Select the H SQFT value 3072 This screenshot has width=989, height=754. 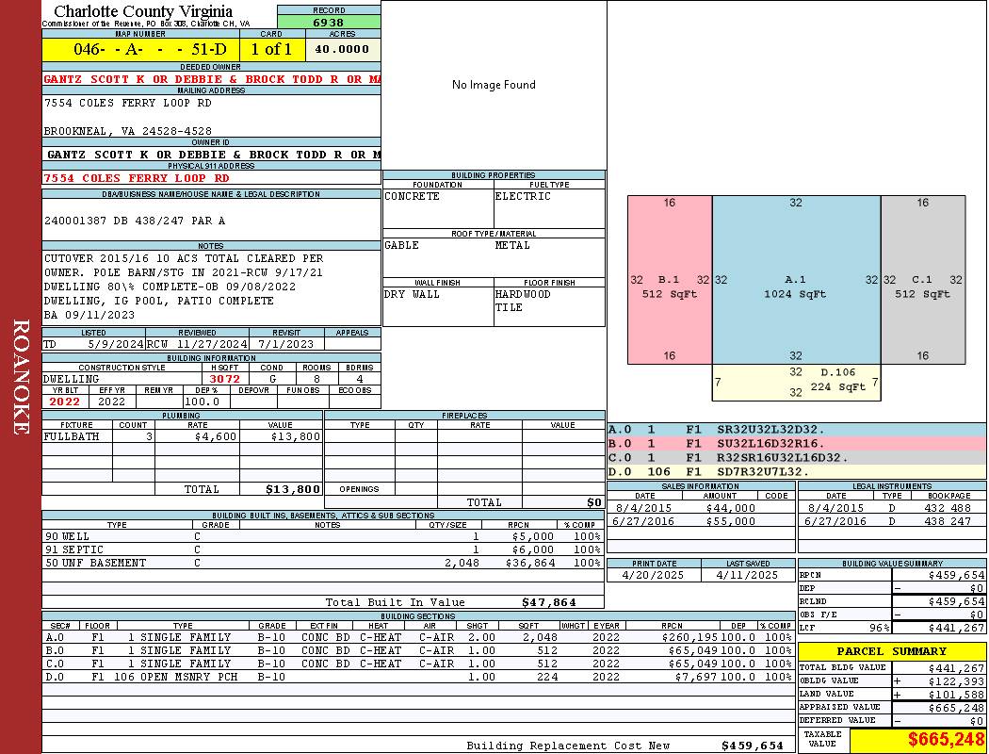tap(225, 379)
